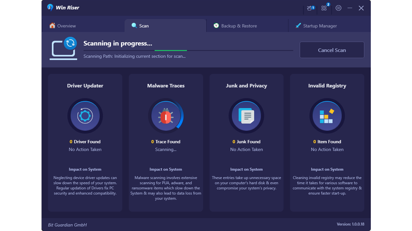Click the Invalid Registry blocks icon
412x231 pixels.
click(x=327, y=116)
